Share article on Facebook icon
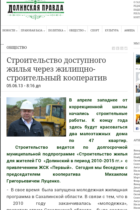This screenshot has height=210, width=140. tap(114, 48)
